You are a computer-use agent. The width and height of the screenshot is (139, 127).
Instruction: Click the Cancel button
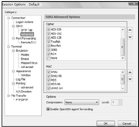click(x=127, y=123)
